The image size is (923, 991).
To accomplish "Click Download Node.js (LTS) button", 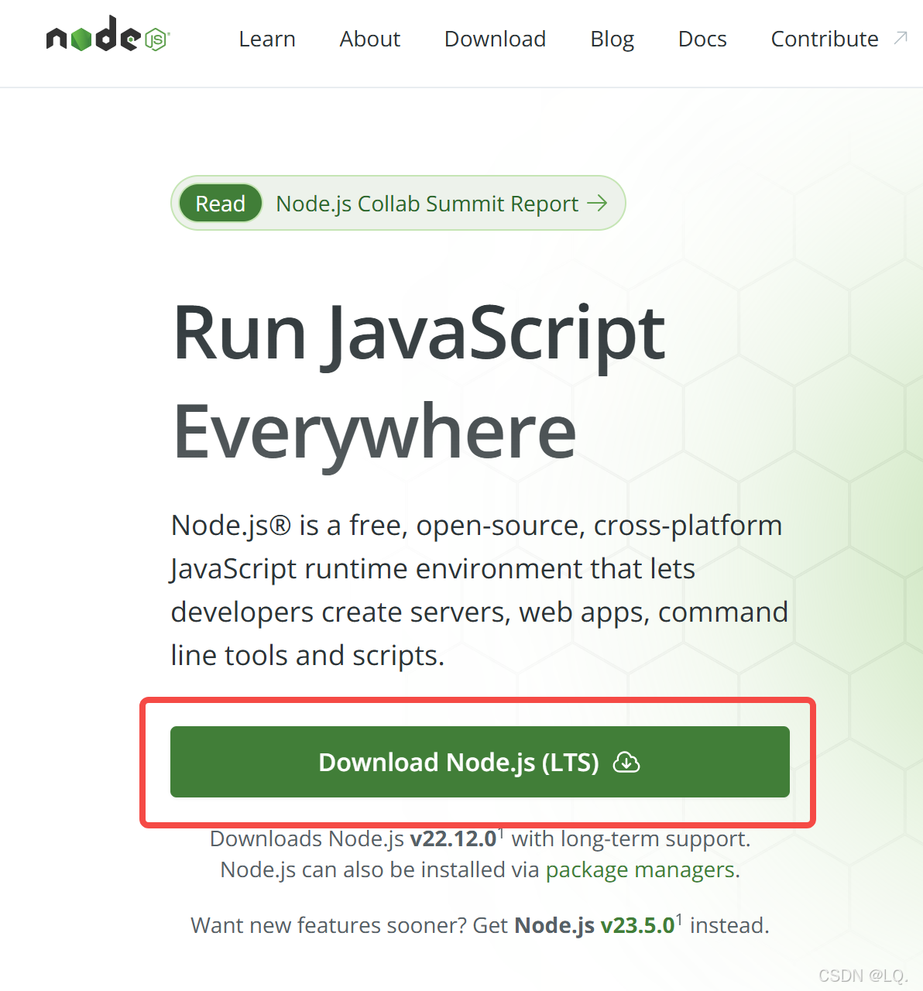I will (480, 762).
